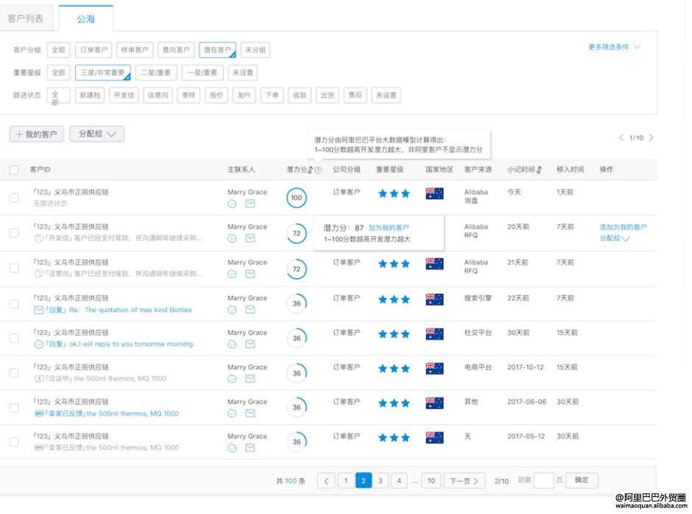The height and width of the screenshot is (514, 692).
Task: Select the 公海 tab
Action: click(86, 18)
